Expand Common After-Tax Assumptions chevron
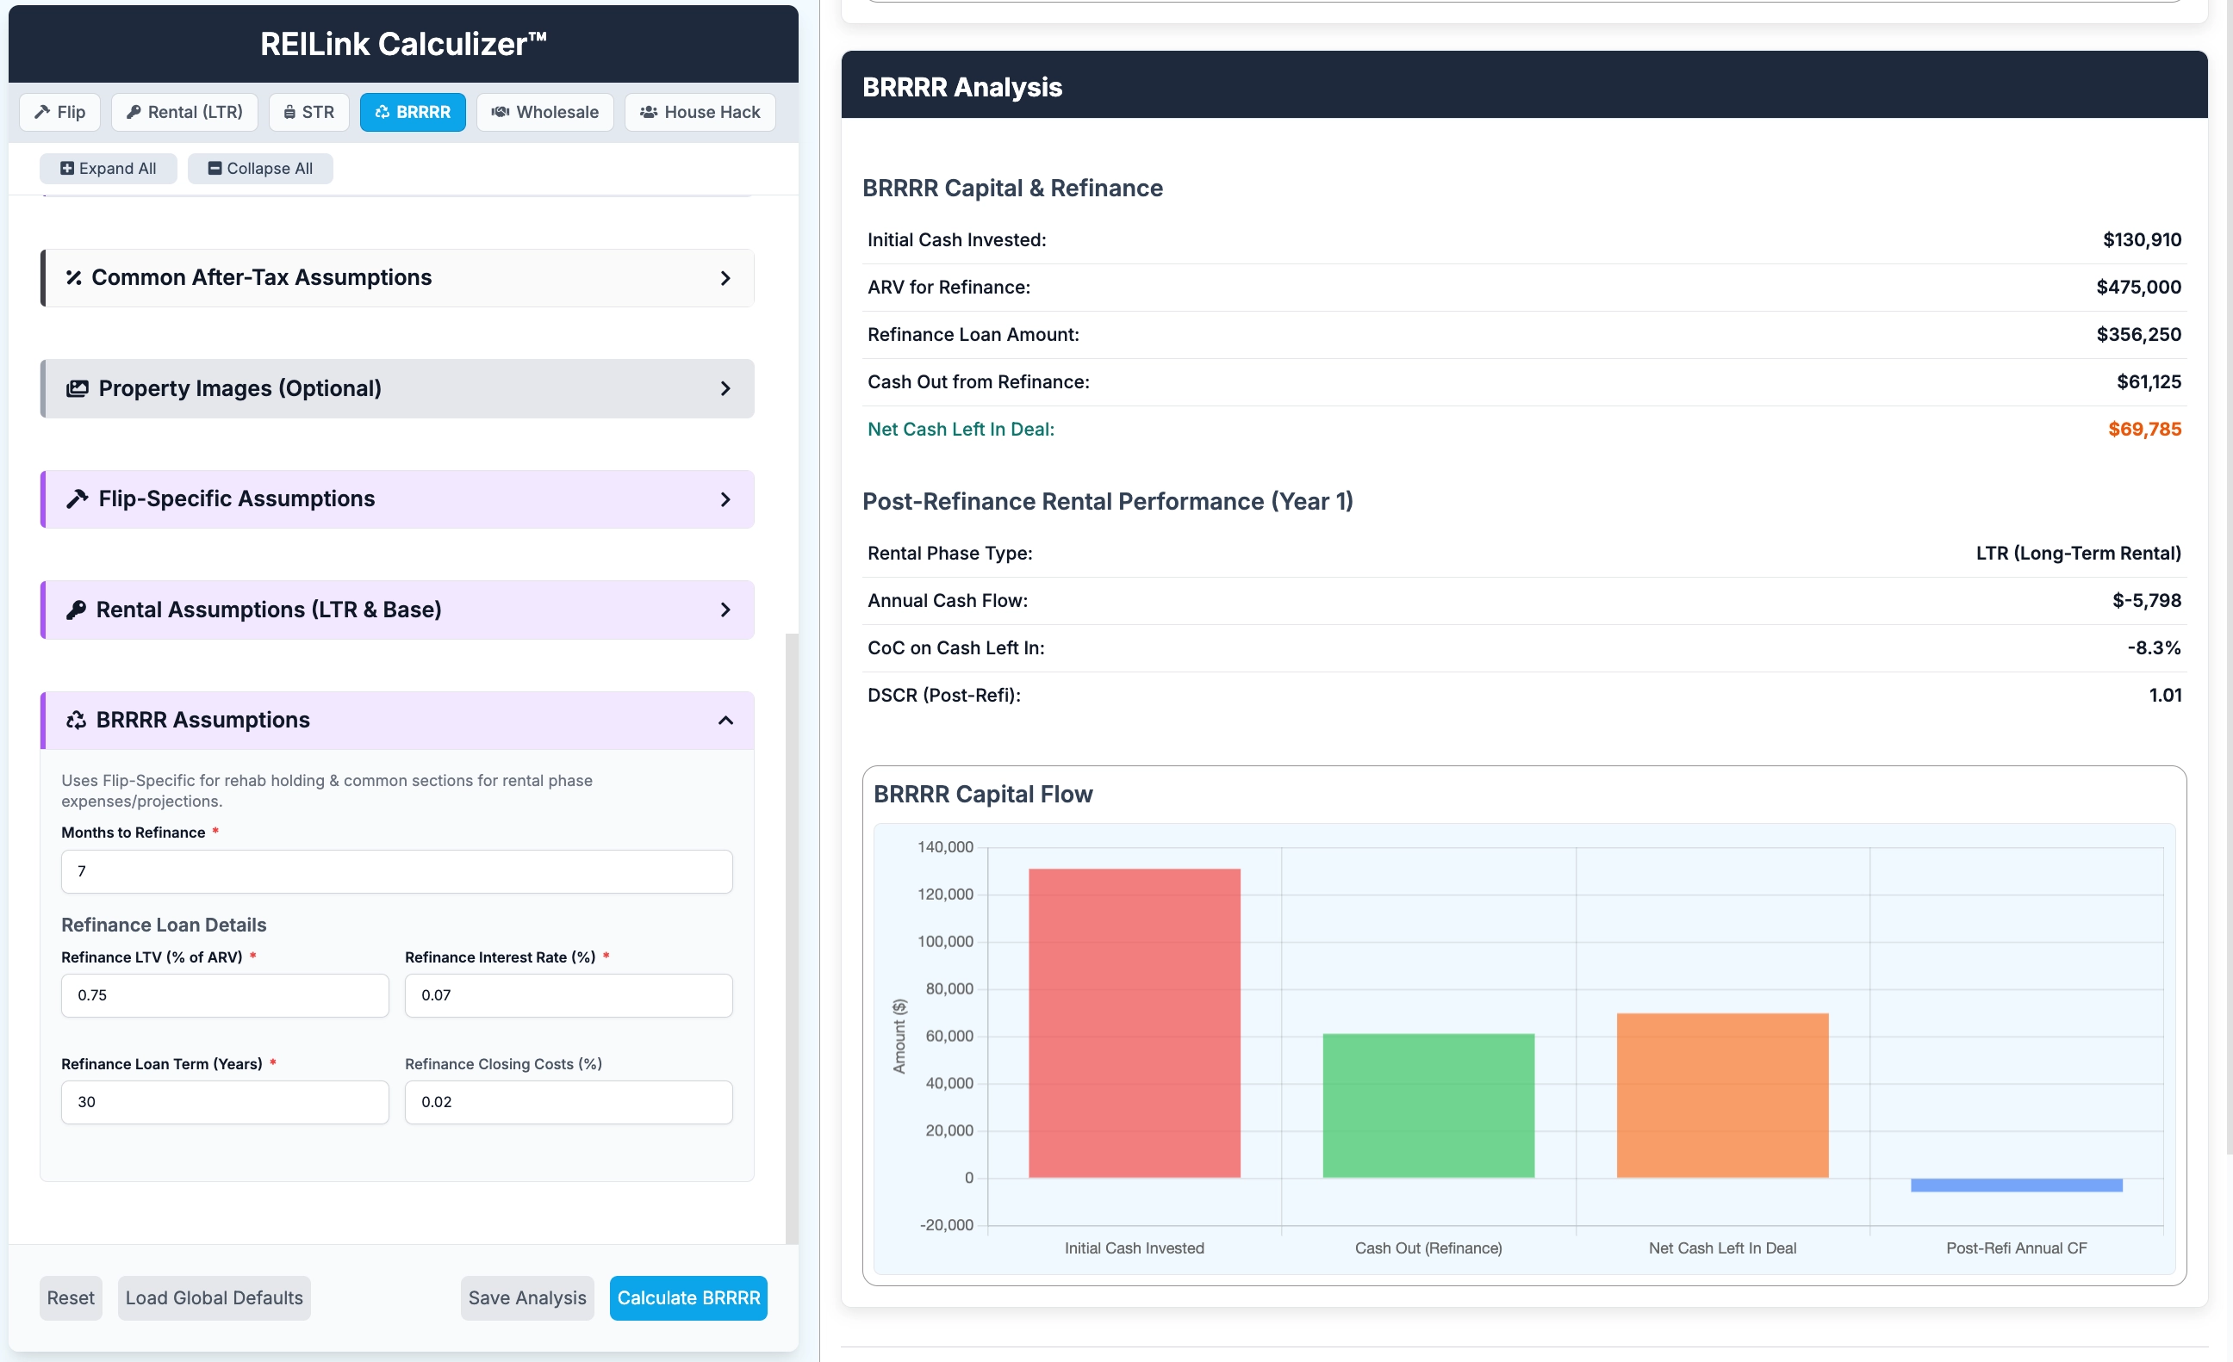The image size is (2233, 1362). [x=725, y=278]
